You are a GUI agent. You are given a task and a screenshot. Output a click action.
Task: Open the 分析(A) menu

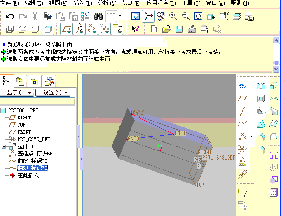(107, 3)
